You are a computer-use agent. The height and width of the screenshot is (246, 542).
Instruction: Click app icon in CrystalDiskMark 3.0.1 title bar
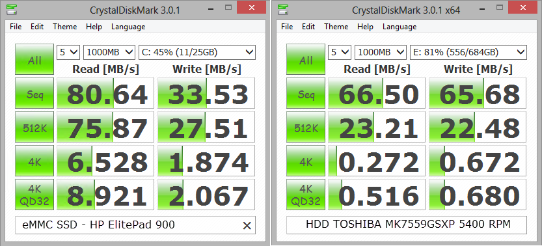coord(12,10)
